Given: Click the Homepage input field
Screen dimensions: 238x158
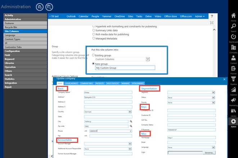Looking at the screenshot, I should pyautogui.click(x=192, y=138).
